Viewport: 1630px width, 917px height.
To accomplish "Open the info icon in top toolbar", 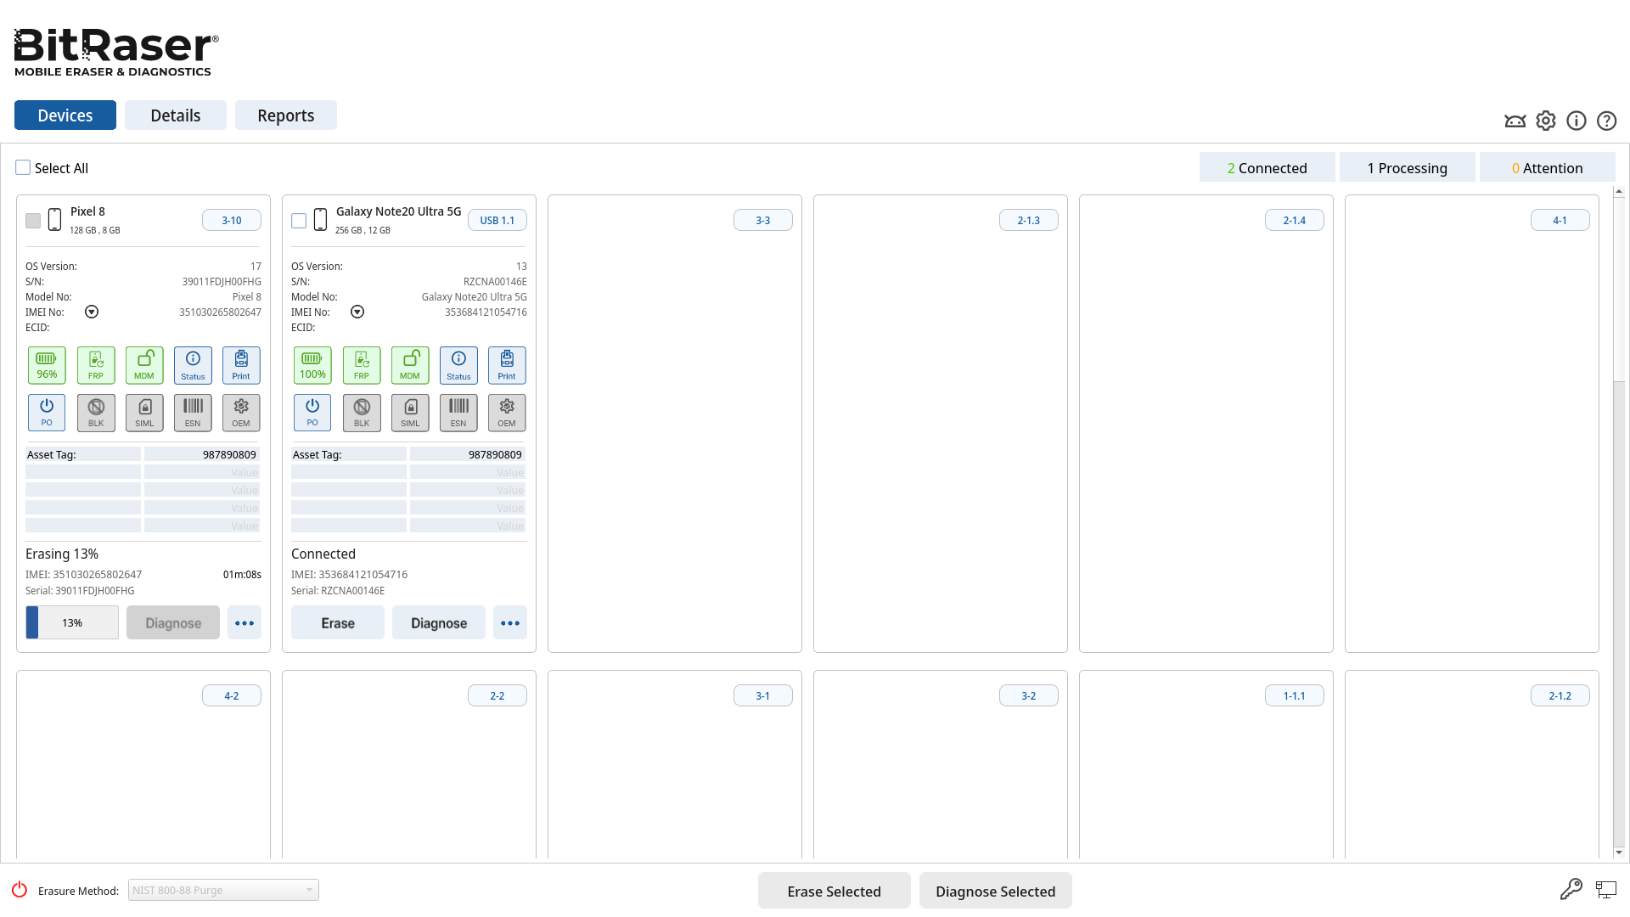I will (1577, 121).
